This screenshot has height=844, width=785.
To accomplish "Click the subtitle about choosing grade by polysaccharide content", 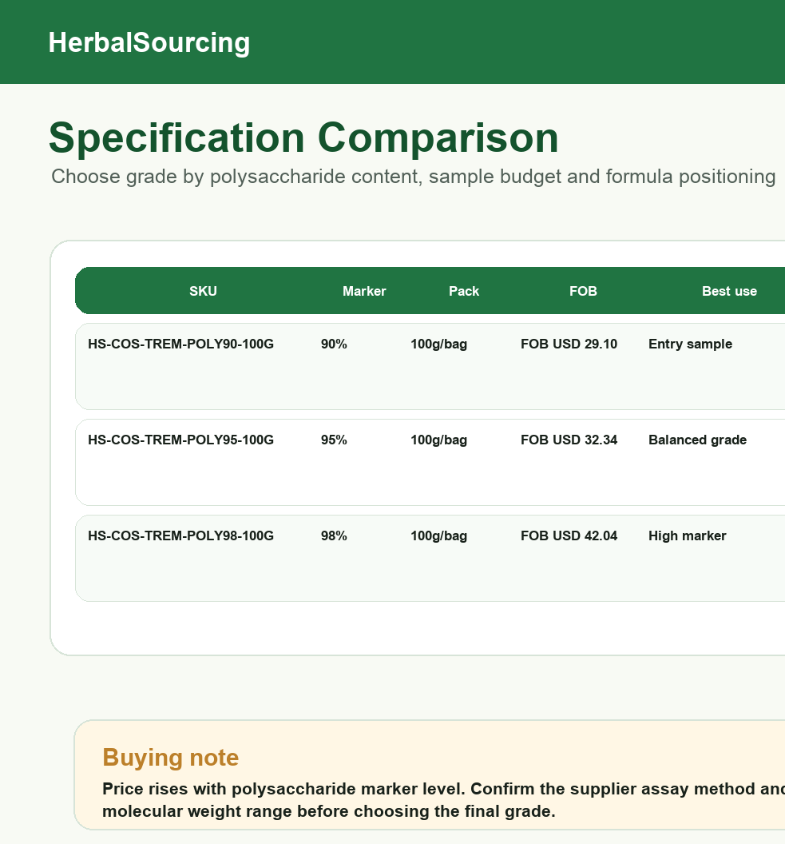I will coord(413,177).
